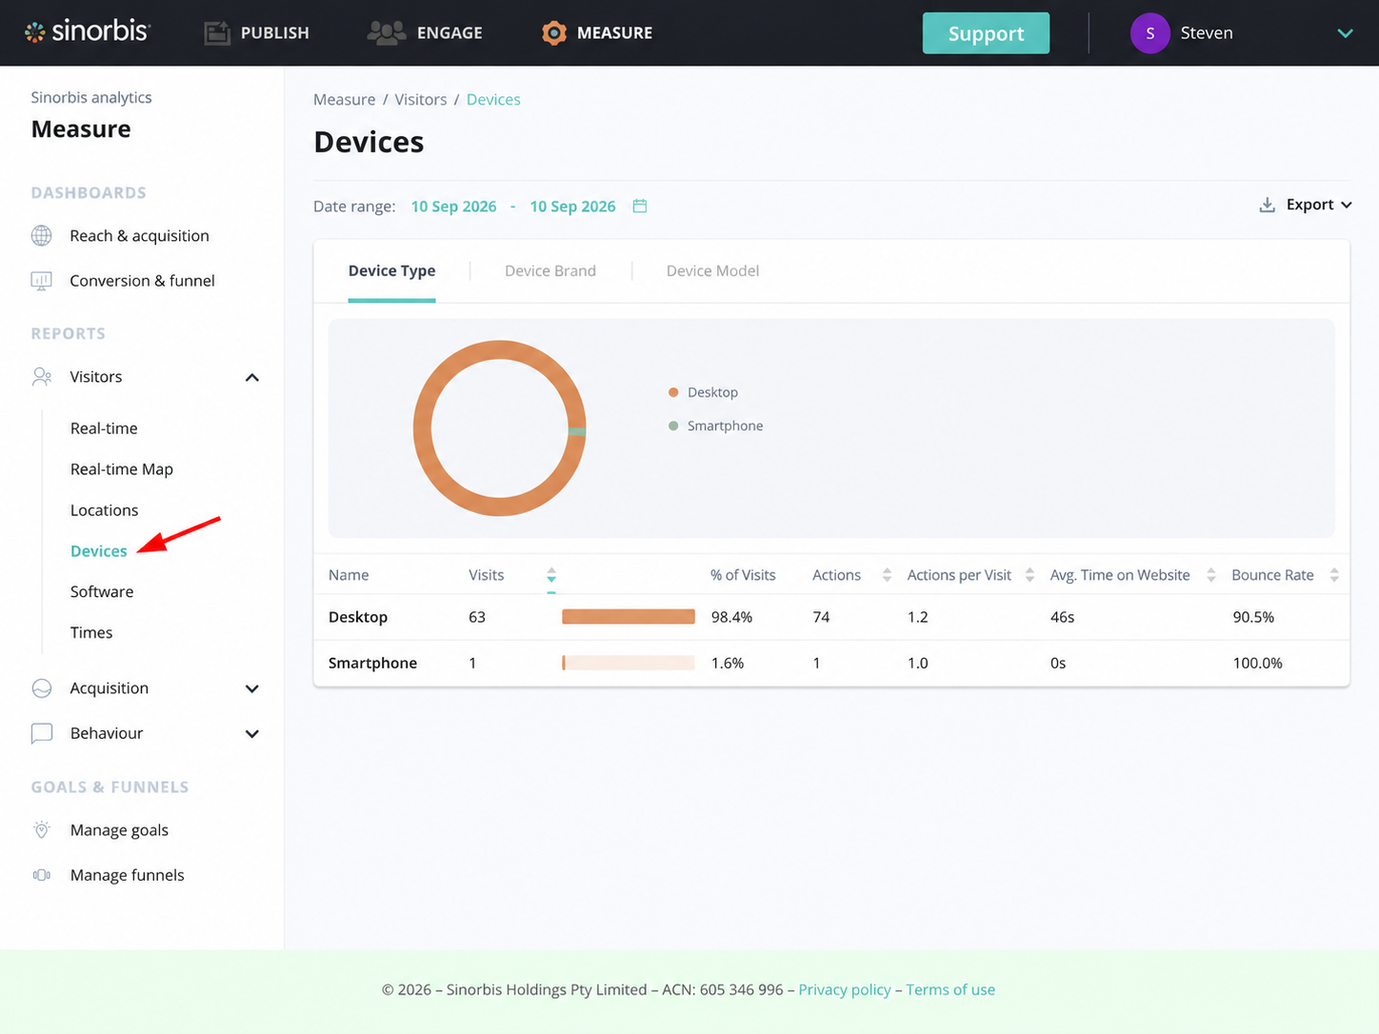Screen dimensions: 1379x1034
Task: Click the Conversion & funnel chart icon
Action: tap(42, 281)
